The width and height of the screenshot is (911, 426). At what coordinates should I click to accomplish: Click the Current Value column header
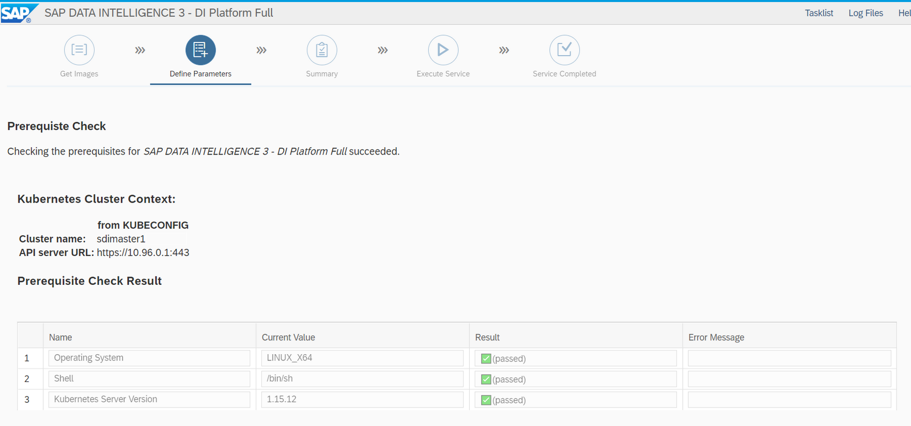click(288, 337)
